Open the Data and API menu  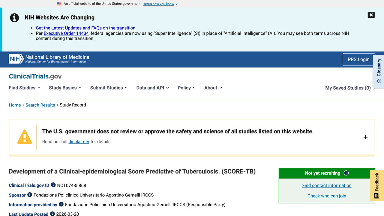[x=152, y=88]
